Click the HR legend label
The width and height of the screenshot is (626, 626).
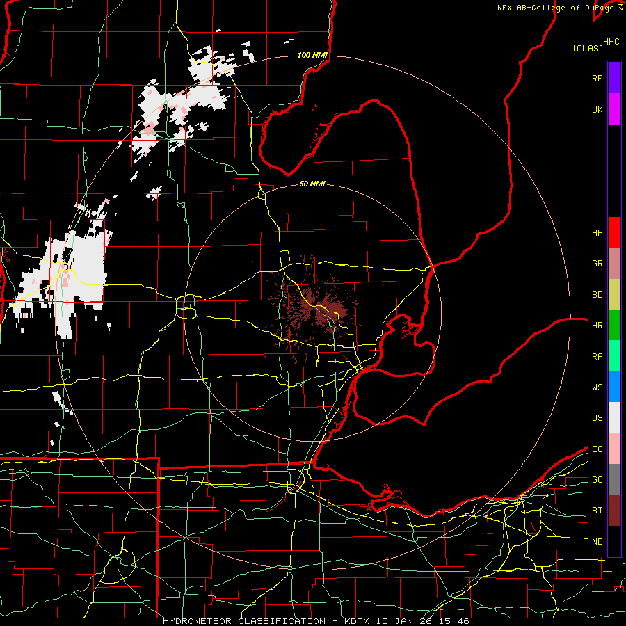597,326
